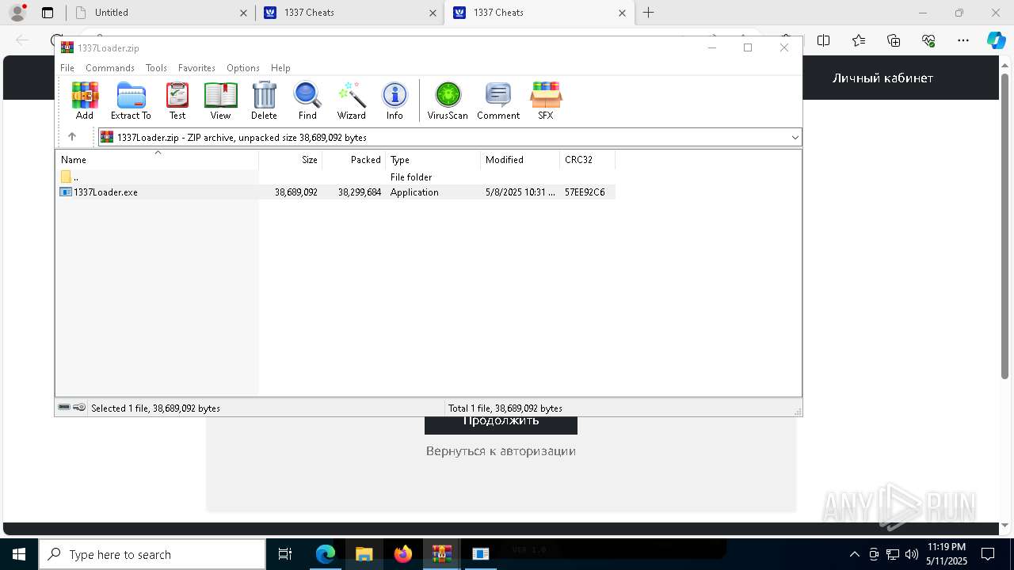
Task: Select the parent folder '..' entry
Action: pos(75,177)
